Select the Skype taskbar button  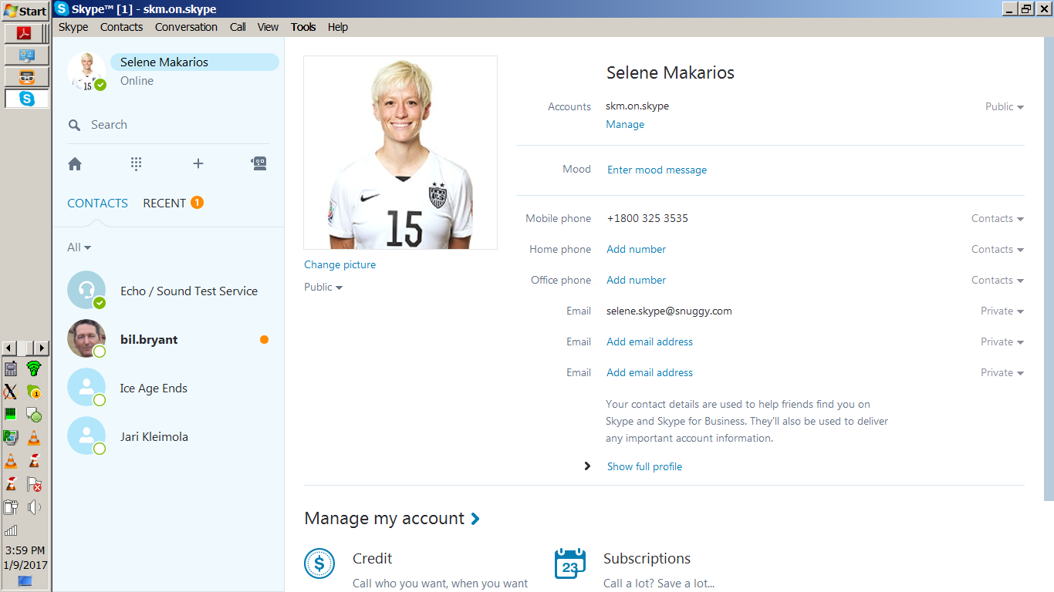tap(27, 99)
